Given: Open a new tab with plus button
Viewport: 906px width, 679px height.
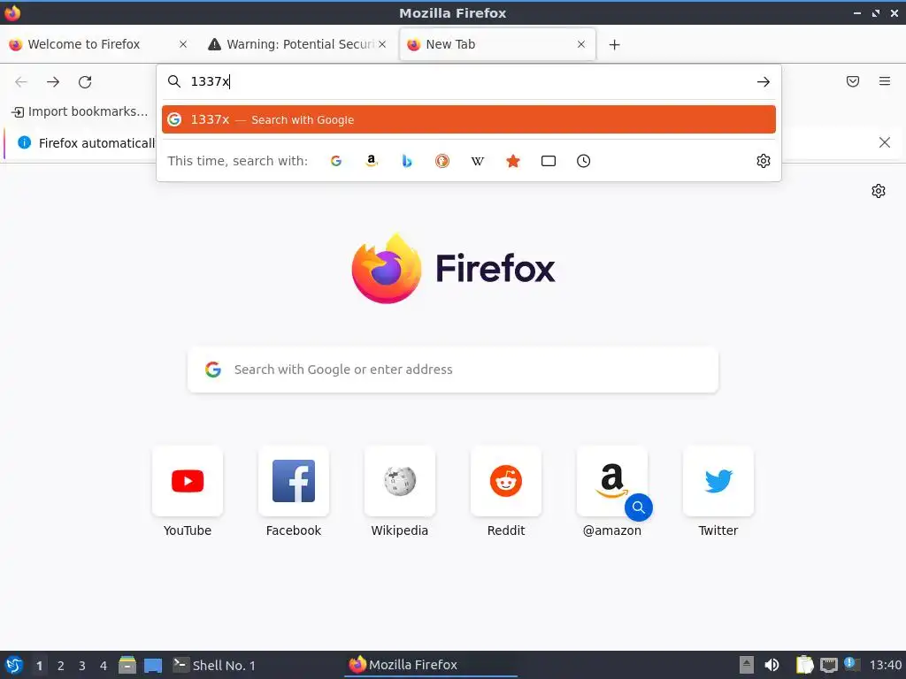Looking at the screenshot, I should [615, 44].
